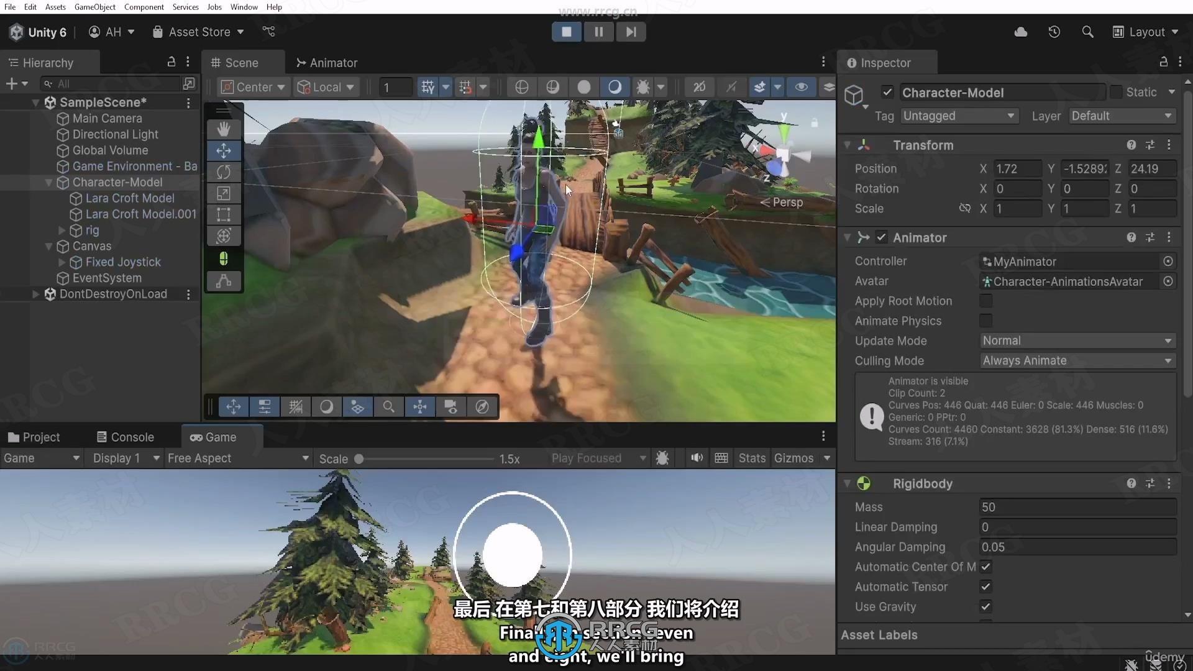Click the search magnifier in bottom Scene overlay
The height and width of the screenshot is (671, 1193).
tap(388, 407)
